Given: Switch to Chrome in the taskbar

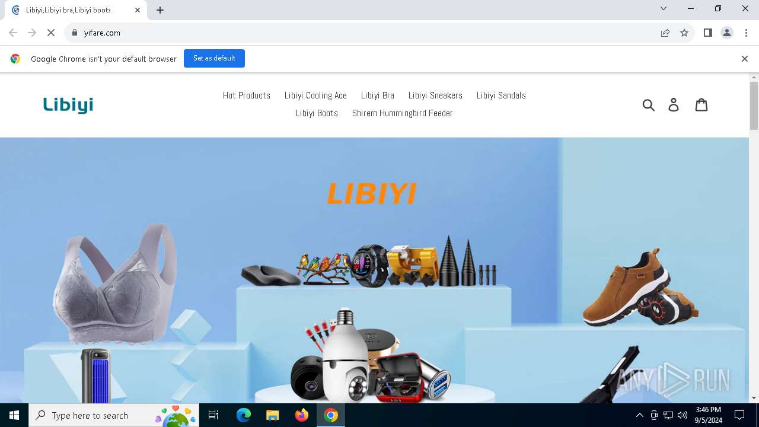Looking at the screenshot, I should tap(331, 415).
